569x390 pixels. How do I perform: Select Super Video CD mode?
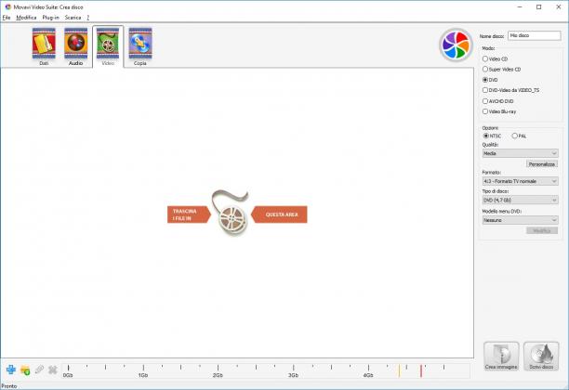coord(501,70)
